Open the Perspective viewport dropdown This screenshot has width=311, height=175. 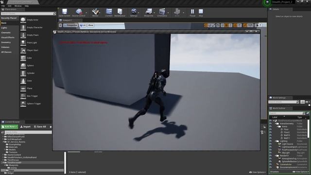[70, 25]
